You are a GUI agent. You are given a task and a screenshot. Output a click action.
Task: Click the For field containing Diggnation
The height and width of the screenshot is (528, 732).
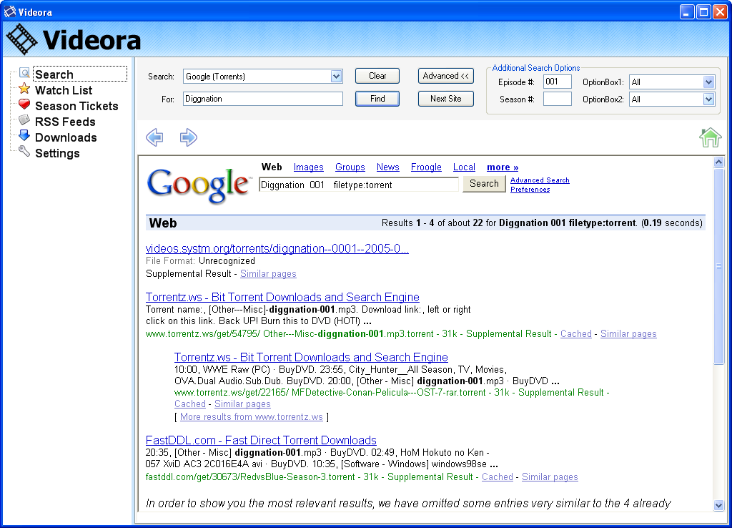(263, 99)
